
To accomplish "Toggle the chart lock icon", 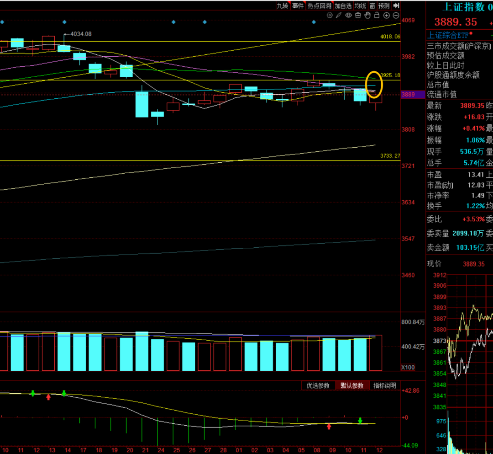I will click(377, 15).
